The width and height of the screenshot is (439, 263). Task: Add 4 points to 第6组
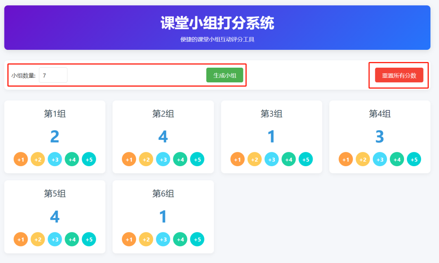180,239
